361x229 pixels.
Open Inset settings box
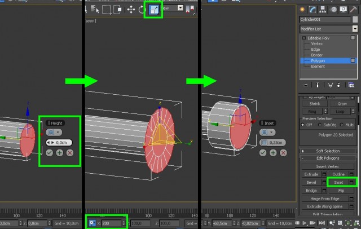(x=351, y=182)
